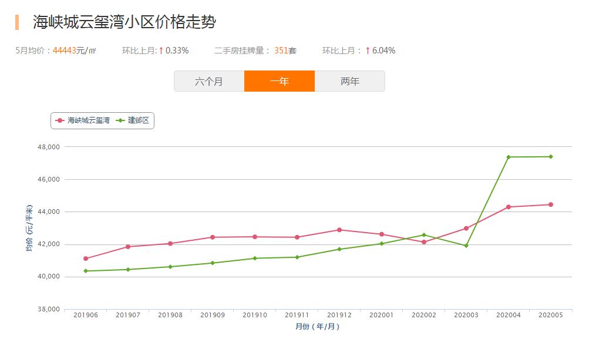This screenshot has width=616, height=339.
Task: Click the 海峡城云玺湾 data point for 202003
Action: point(466,229)
